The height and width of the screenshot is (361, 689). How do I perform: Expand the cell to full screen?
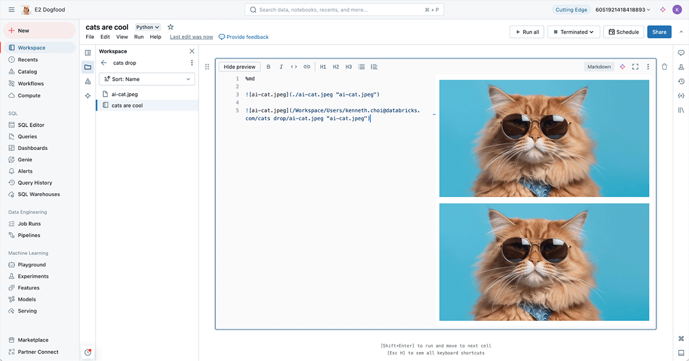[635, 67]
